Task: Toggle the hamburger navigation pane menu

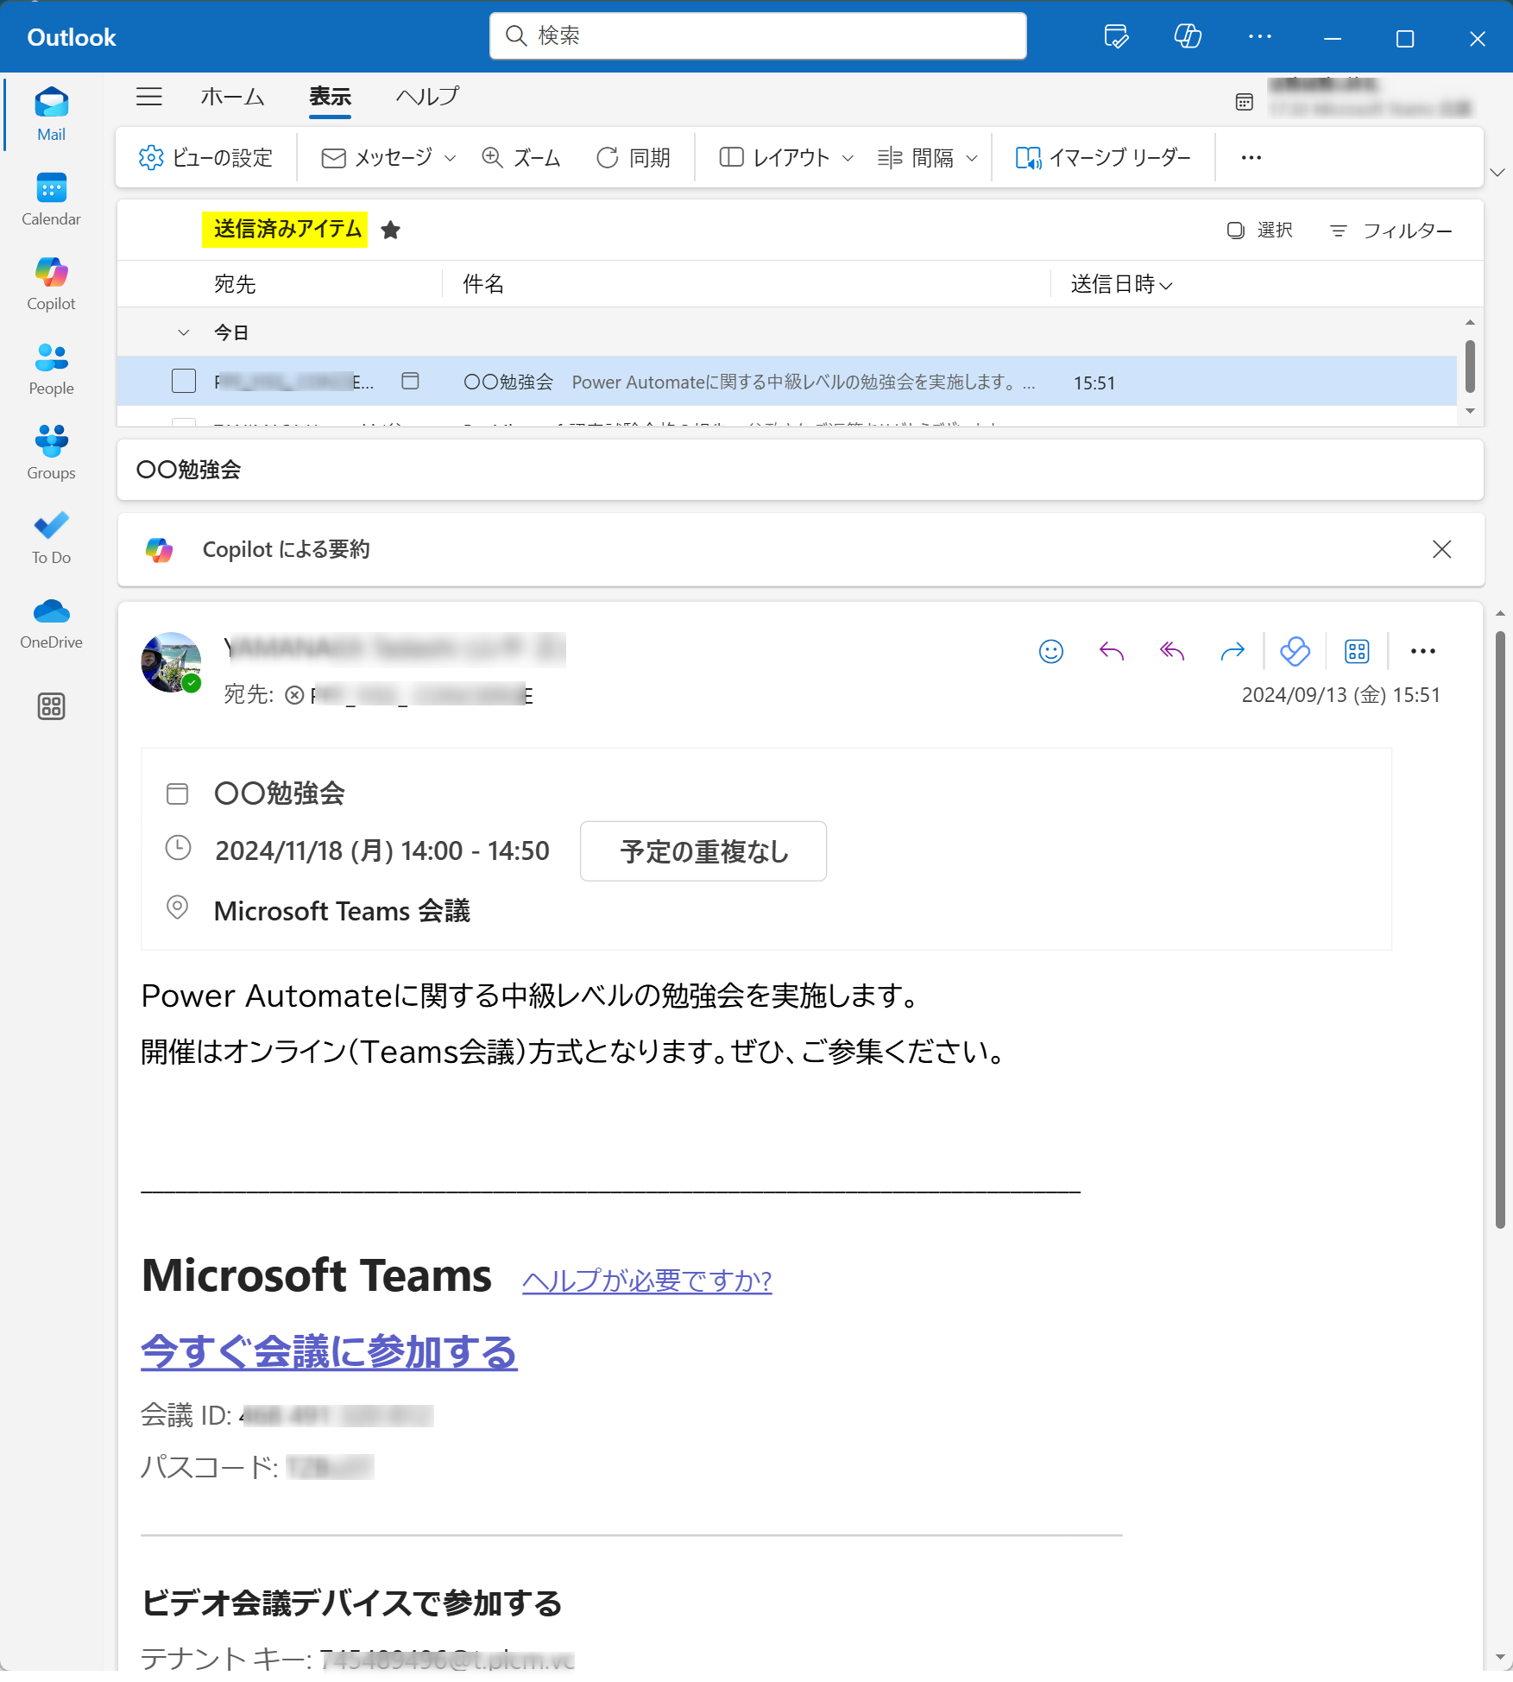Action: coord(149,97)
